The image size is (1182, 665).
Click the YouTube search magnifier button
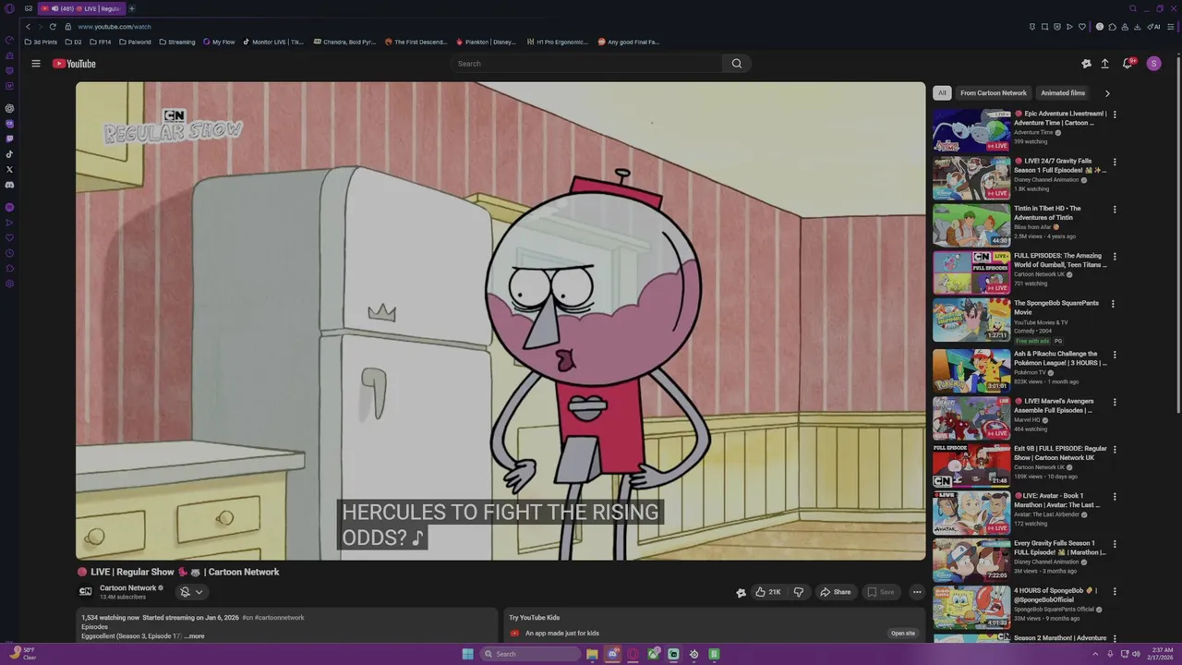coord(736,64)
